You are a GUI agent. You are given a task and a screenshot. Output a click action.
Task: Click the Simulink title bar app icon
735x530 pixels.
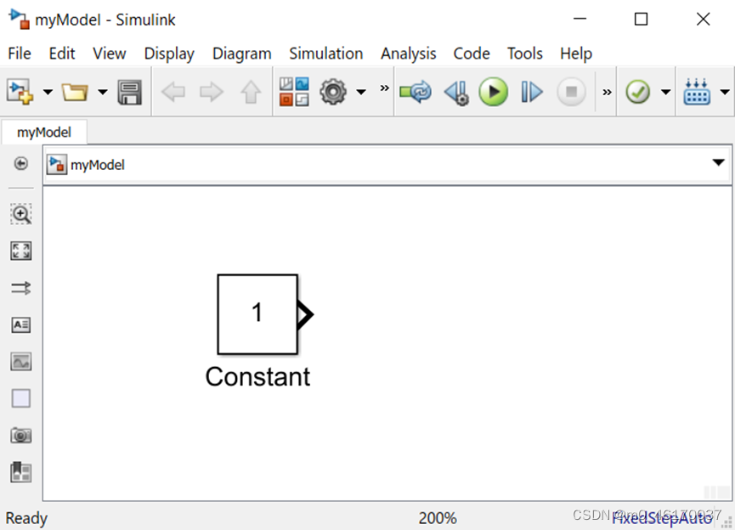(20, 19)
